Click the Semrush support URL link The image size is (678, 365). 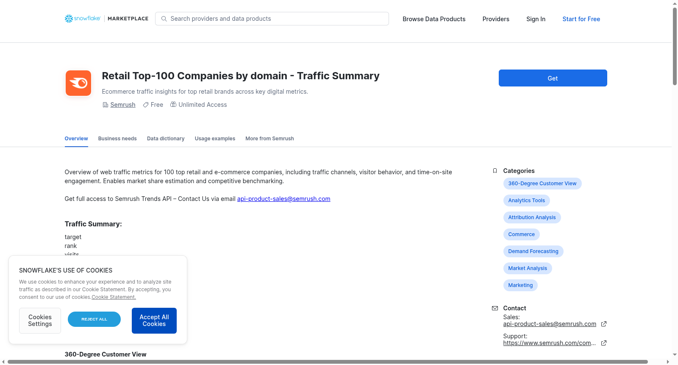click(x=550, y=343)
